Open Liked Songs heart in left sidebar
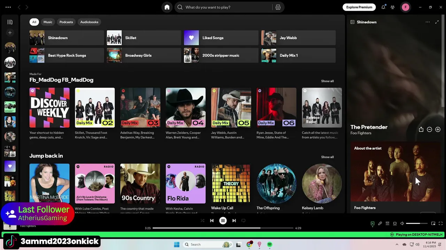 [x=10, y=166]
